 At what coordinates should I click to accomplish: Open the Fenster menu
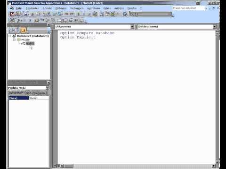click(132, 8)
